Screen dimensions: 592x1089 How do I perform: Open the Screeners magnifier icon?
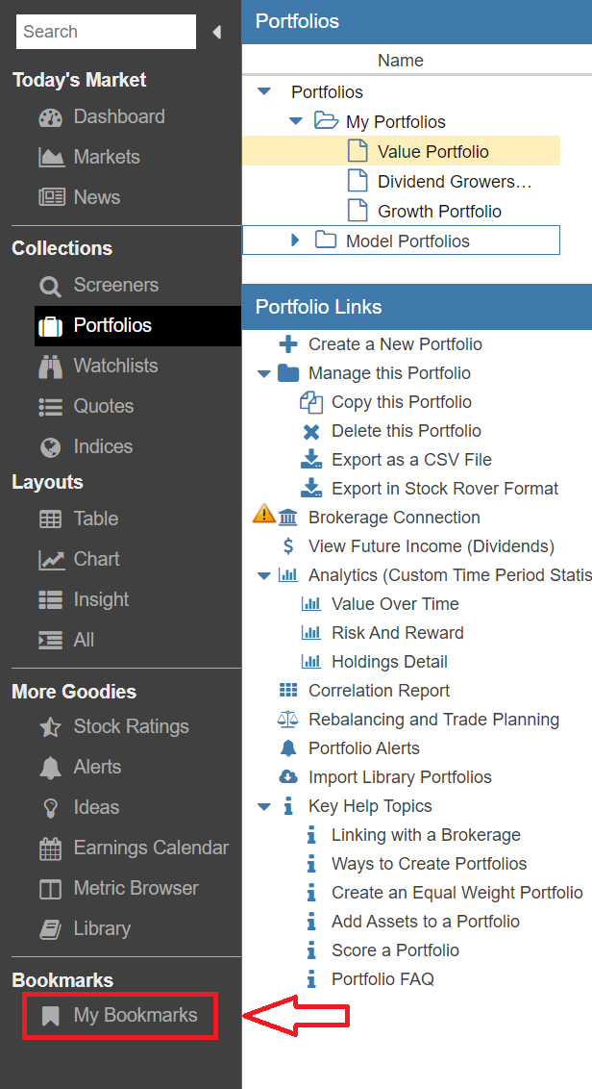50,286
